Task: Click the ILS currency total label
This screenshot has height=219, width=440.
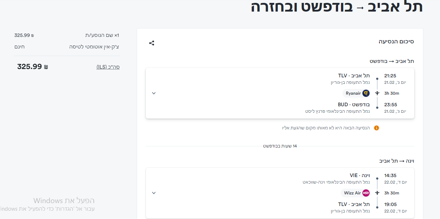Action: pos(108,67)
